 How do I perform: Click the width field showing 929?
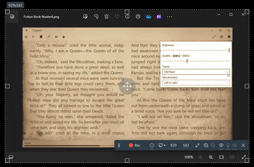coord(173,145)
